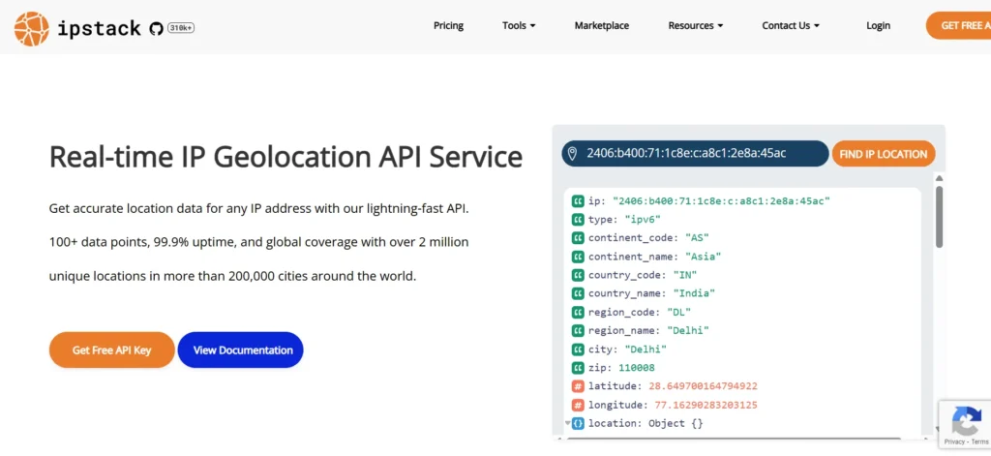The height and width of the screenshot is (456, 991).
Task: Click the scrollbar up arrow in results
Action: (x=939, y=178)
